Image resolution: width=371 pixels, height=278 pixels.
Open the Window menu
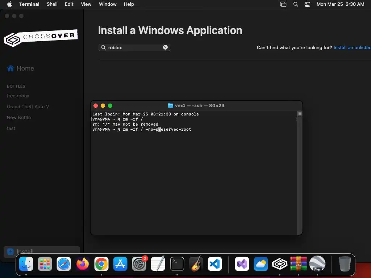pyautogui.click(x=108, y=4)
